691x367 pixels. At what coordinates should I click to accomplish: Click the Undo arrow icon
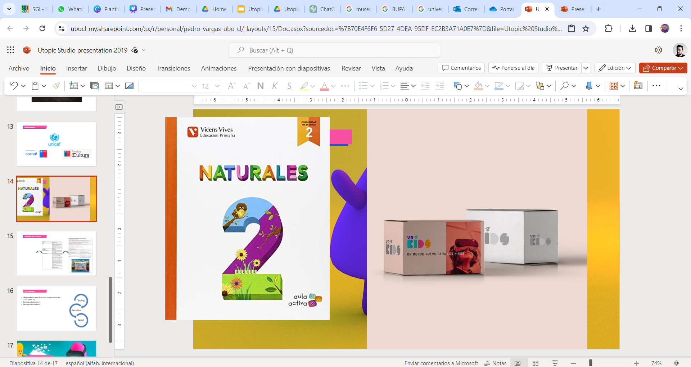coord(14,86)
